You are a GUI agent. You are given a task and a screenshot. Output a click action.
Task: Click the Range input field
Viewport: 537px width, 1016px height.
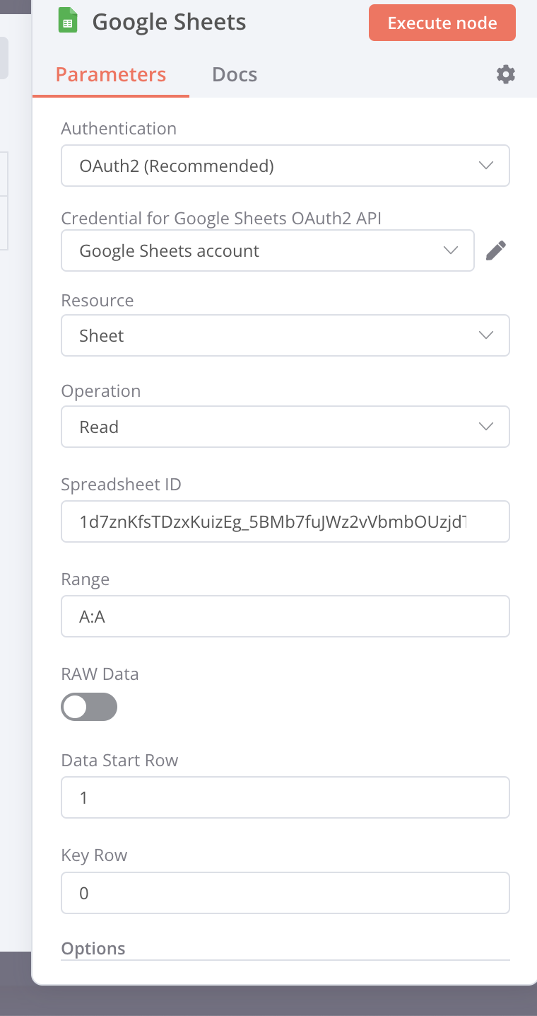click(285, 616)
